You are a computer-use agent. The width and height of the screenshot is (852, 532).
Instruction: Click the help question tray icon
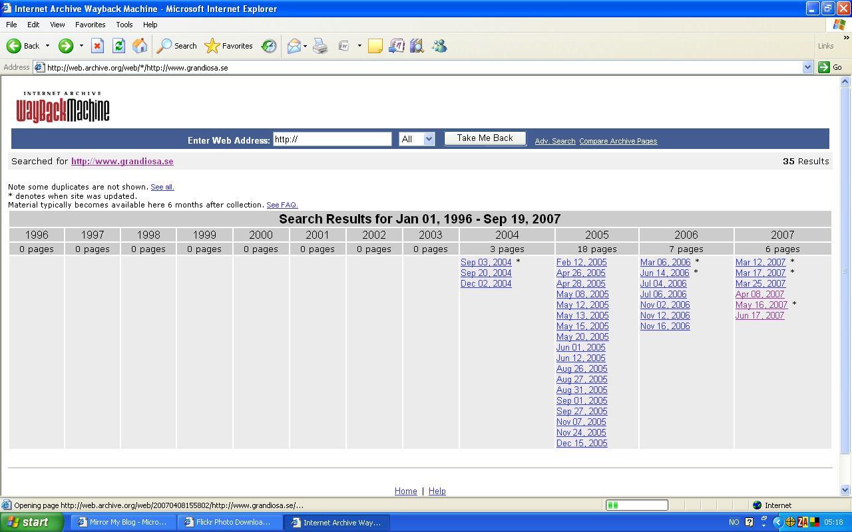click(749, 522)
